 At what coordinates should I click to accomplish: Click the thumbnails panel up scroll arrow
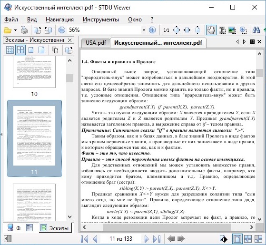coord(69,60)
